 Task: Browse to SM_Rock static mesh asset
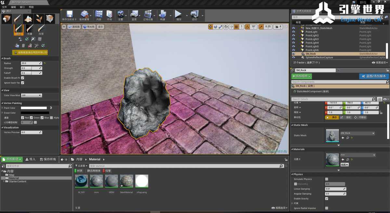pyautogui.click(x=347, y=138)
